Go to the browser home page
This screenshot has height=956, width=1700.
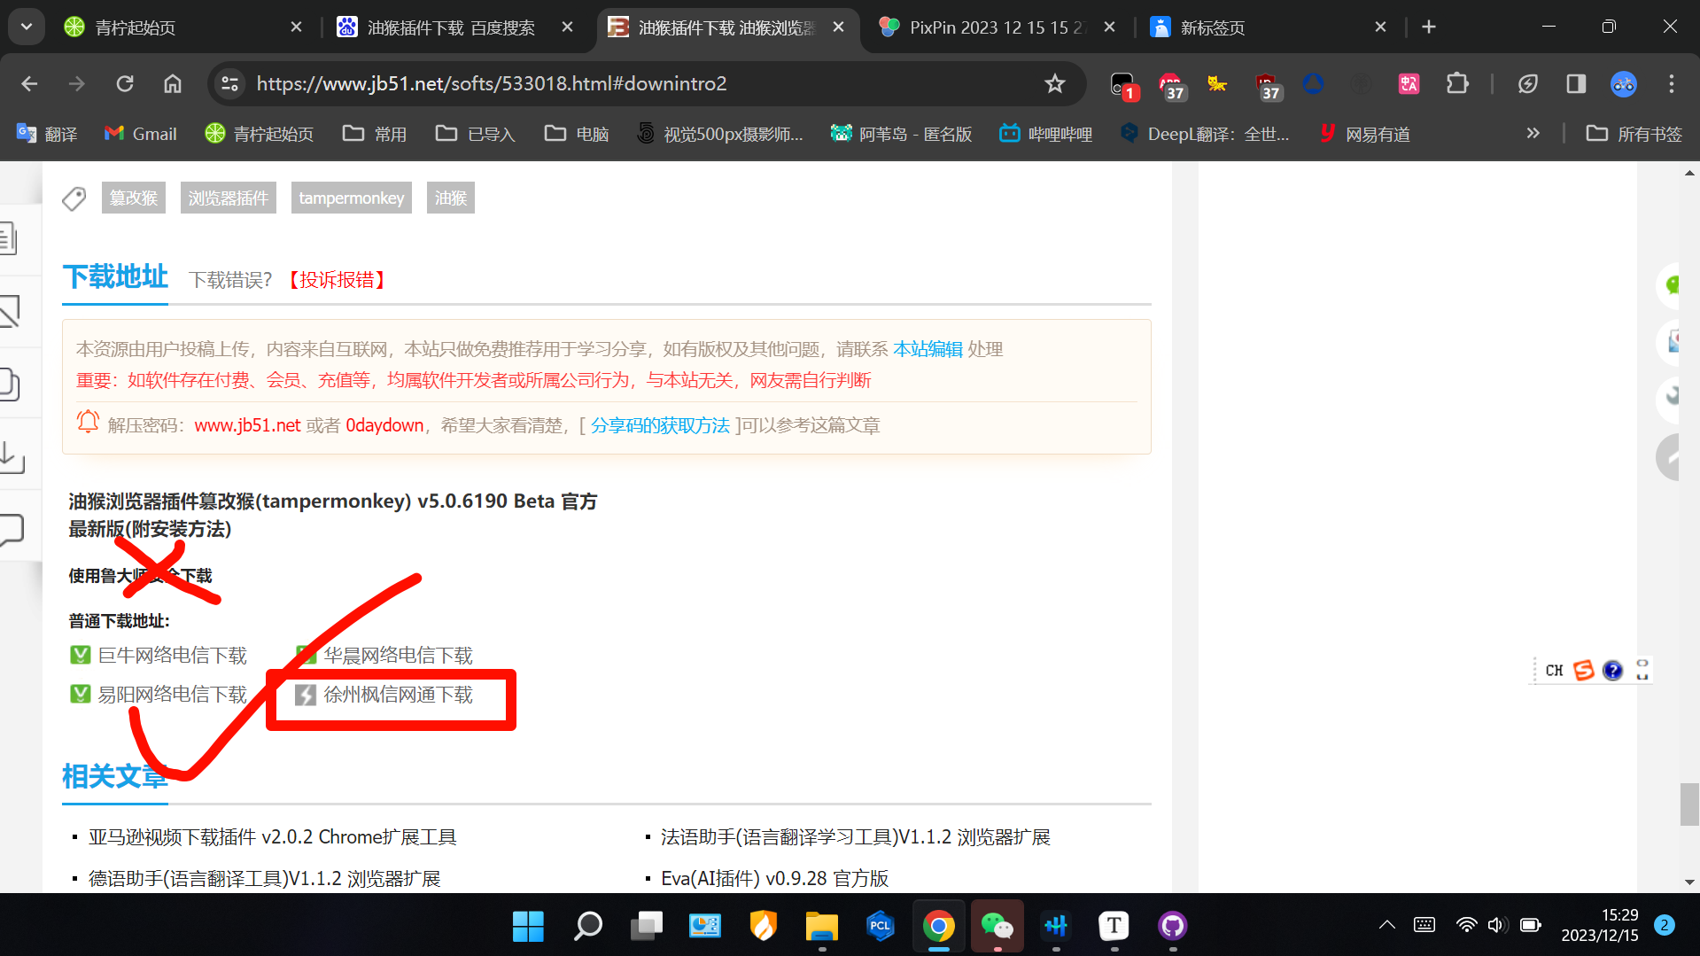(173, 83)
